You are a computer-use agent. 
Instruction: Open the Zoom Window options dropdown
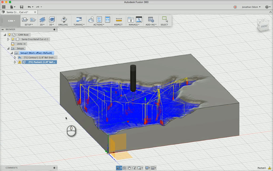tap(142, 168)
